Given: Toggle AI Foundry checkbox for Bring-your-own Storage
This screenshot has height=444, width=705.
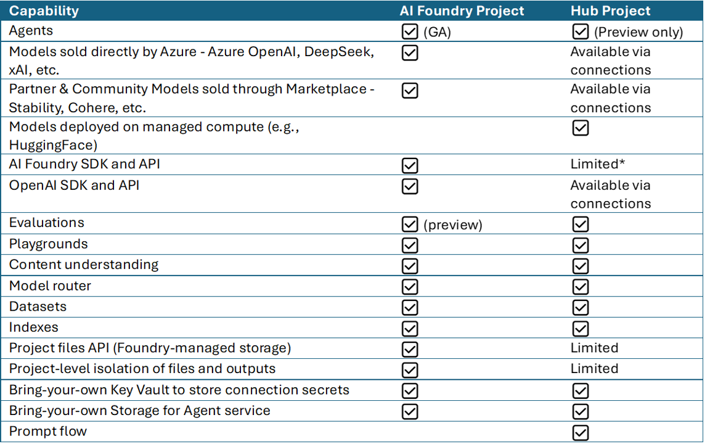Looking at the screenshot, I should coord(410,411).
